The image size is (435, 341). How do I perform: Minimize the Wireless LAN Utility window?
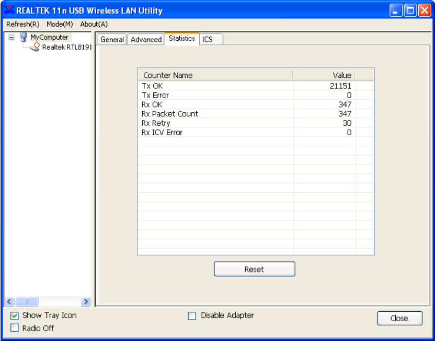coord(396,10)
